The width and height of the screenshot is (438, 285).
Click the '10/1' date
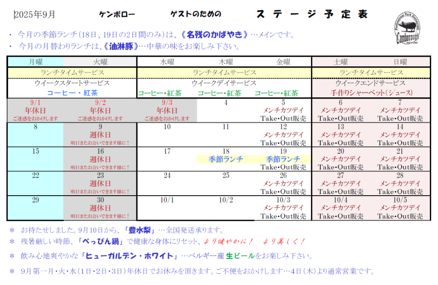(167, 200)
